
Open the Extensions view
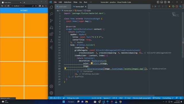pos(51,34)
